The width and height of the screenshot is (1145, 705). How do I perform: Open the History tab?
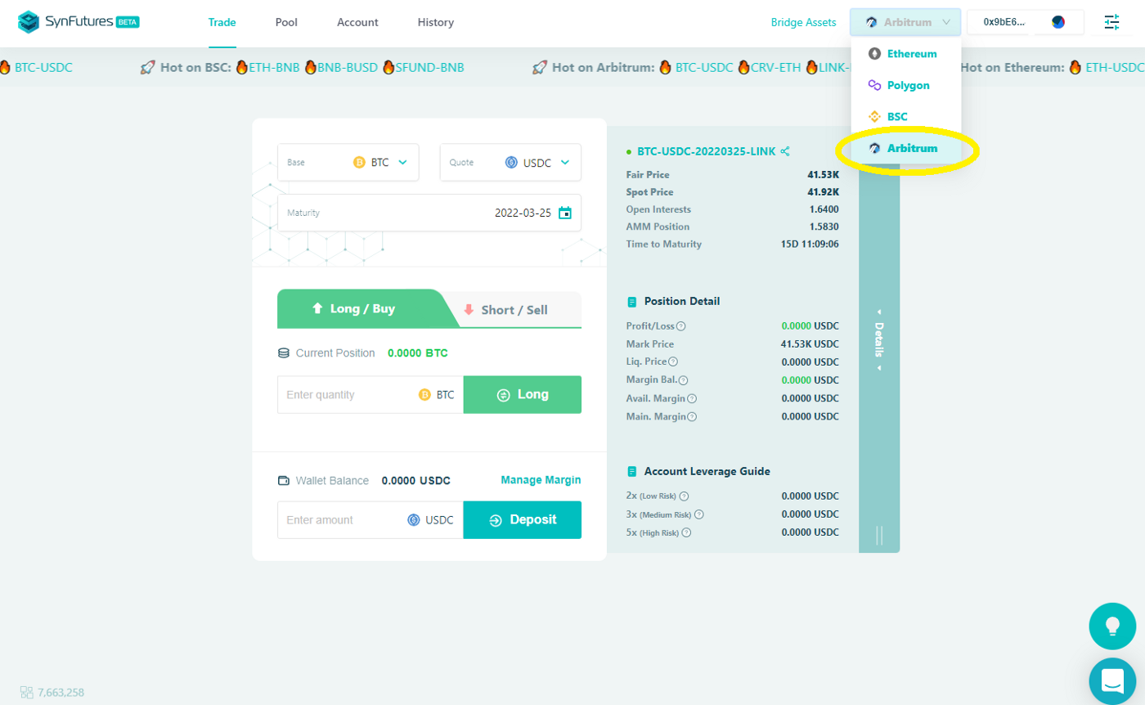tap(435, 22)
